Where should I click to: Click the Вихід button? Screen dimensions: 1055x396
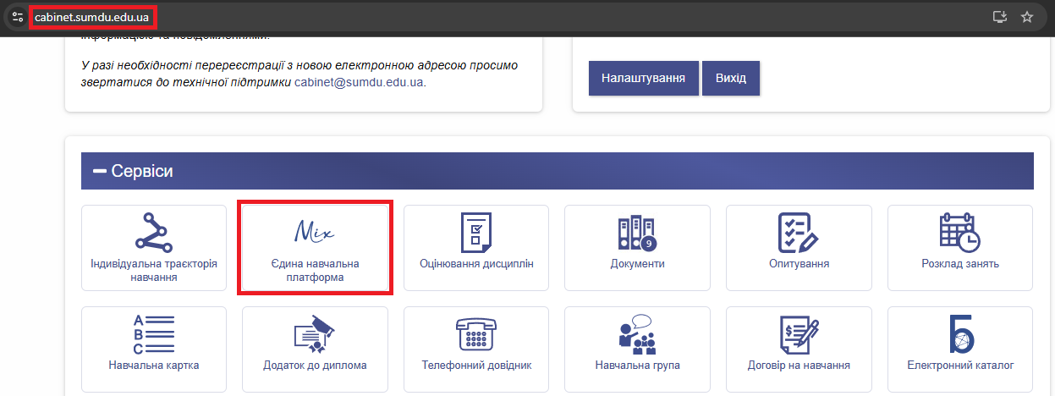(731, 78)
